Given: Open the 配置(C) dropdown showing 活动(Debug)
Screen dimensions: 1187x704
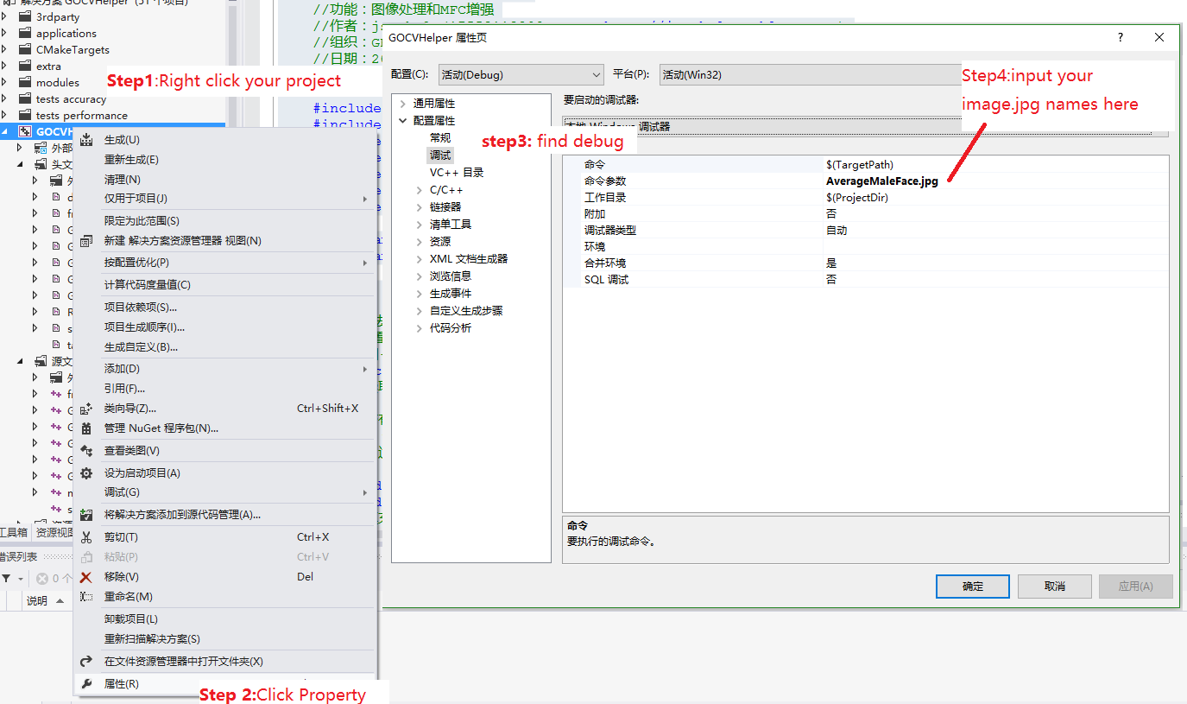Looking at the screenshot, I should [521, 75].
